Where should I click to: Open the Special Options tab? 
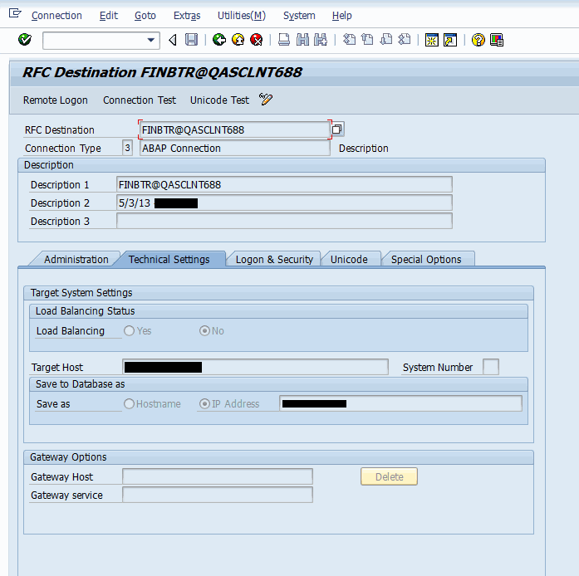426,260
